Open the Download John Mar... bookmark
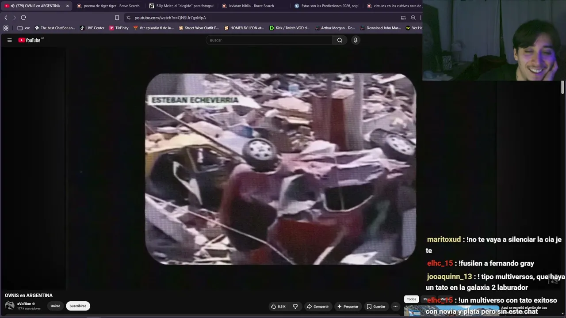The height and width of the screenshot is (318, 566). click(380, 28)
